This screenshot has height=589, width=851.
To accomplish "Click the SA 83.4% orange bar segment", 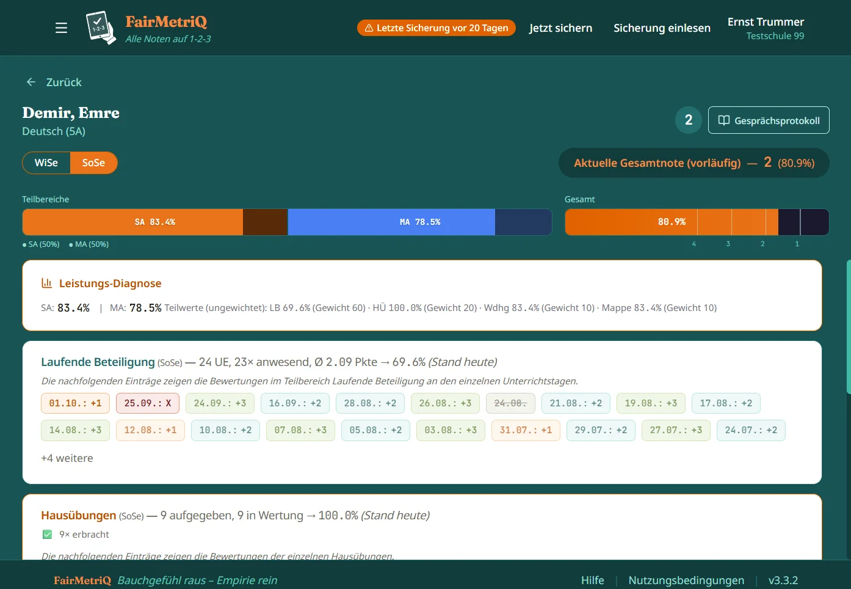I will [133, 222].
